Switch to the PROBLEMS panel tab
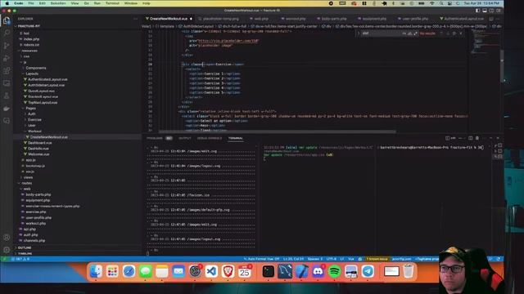 click(x=155, y=138)
